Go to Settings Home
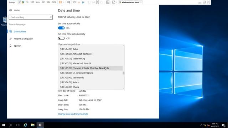228x128 pixels. [x=17, y=10]
